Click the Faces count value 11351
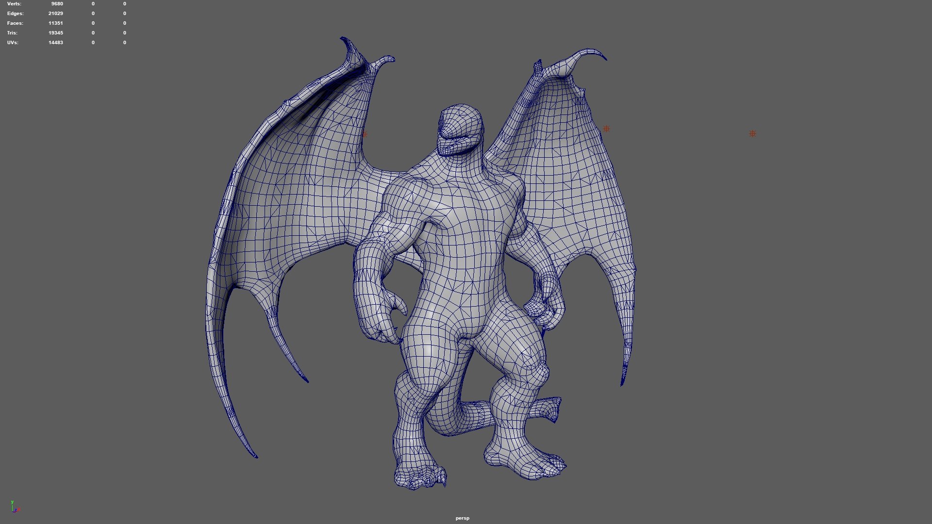 coord(56,23)
